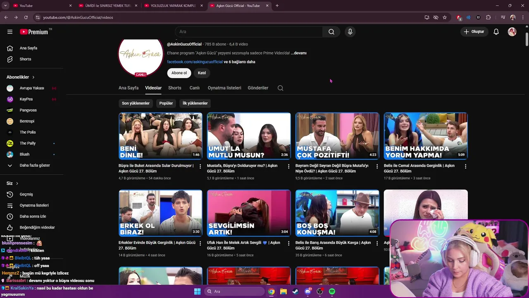Focus the YouTube Ara search field
529x298 pixels.
pyautogui.click(x=249, y=31)
